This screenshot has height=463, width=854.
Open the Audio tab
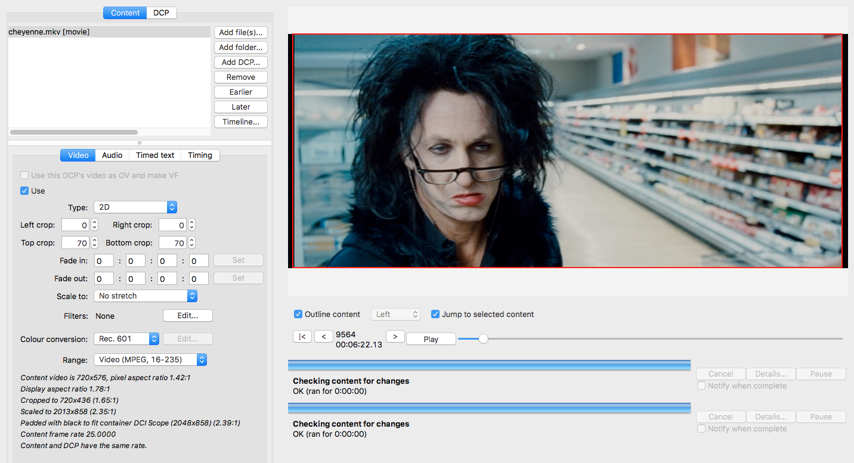tap(112, 155)
